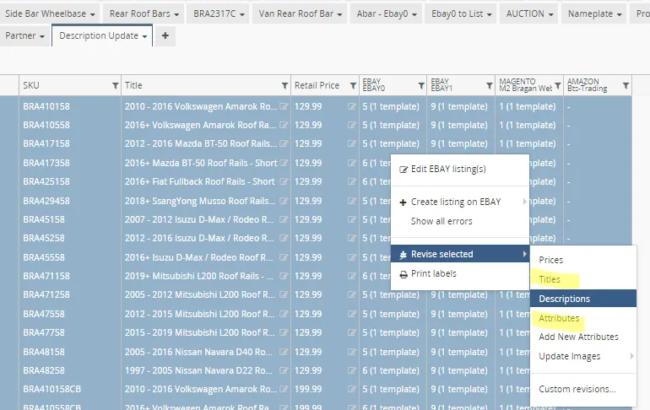
Task: Open Ebay0 to List tab dropdown
Action: tap(490, 15)
